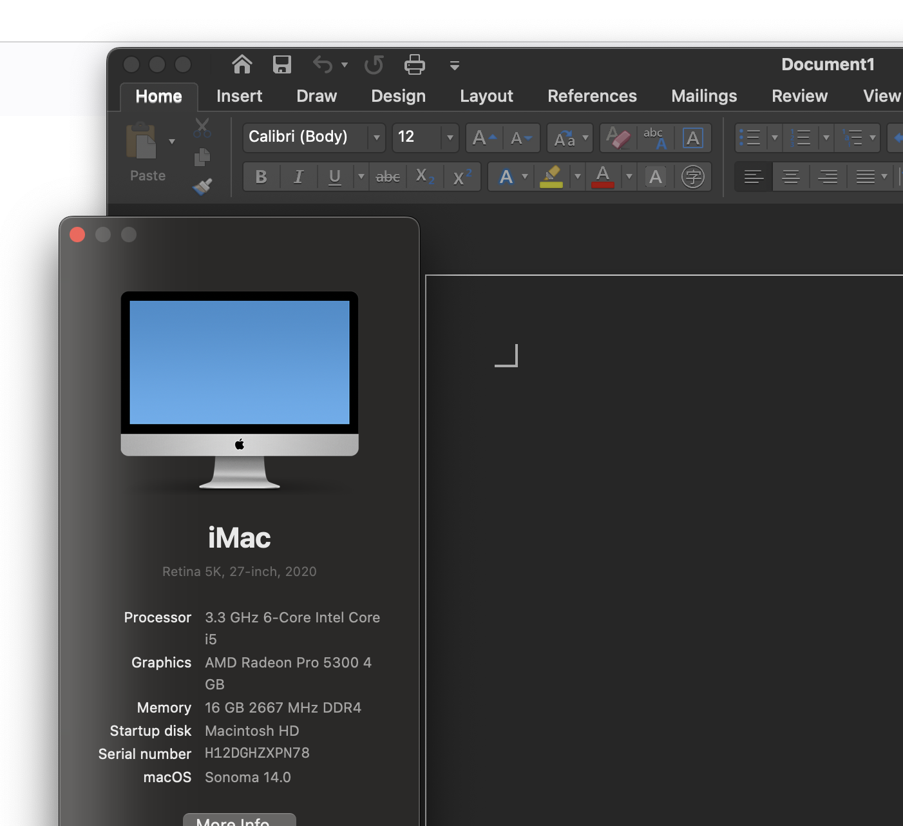Screen dimensions: 903x826
Task: Click the Home icon in Word's title bar
Action: tap(242, 64)
